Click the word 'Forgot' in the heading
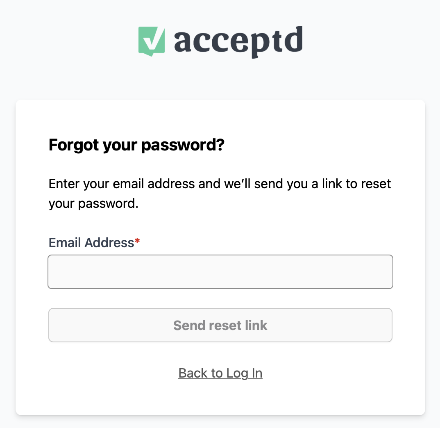 pos(74,145)
